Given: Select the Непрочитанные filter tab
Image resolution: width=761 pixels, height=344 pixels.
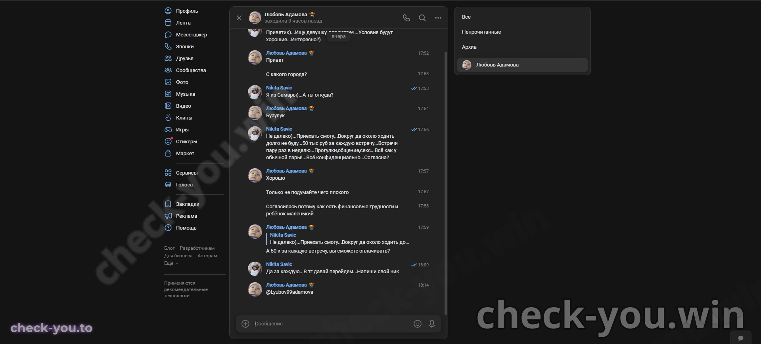Looking at the screenshot, I should click(481, 32).
